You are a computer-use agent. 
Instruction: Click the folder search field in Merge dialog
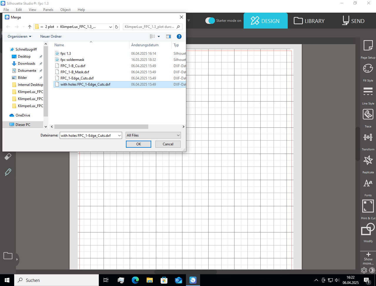click(152, 27)
